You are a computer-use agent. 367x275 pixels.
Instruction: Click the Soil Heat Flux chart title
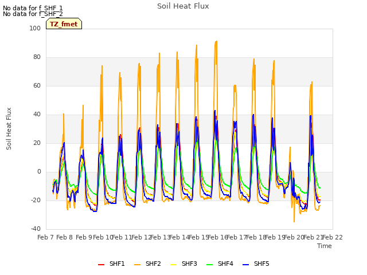(x=183, y=6)
